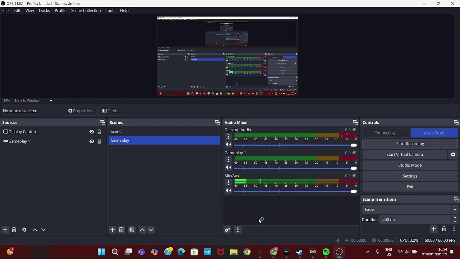Viewport: 460px width, 259px height.
Task: Toggle Studio Mode
Action: 410,165
